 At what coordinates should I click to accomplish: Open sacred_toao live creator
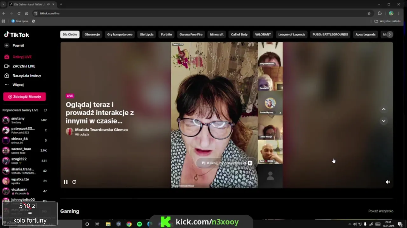click(x=24, y=150)
